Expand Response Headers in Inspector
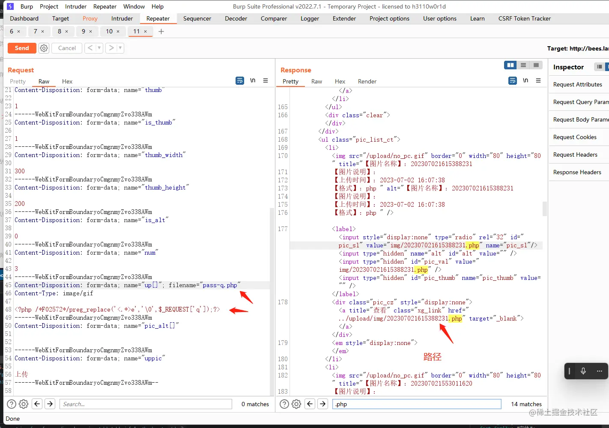The height and width of the screenshot is (428, 609). [579, 172]
